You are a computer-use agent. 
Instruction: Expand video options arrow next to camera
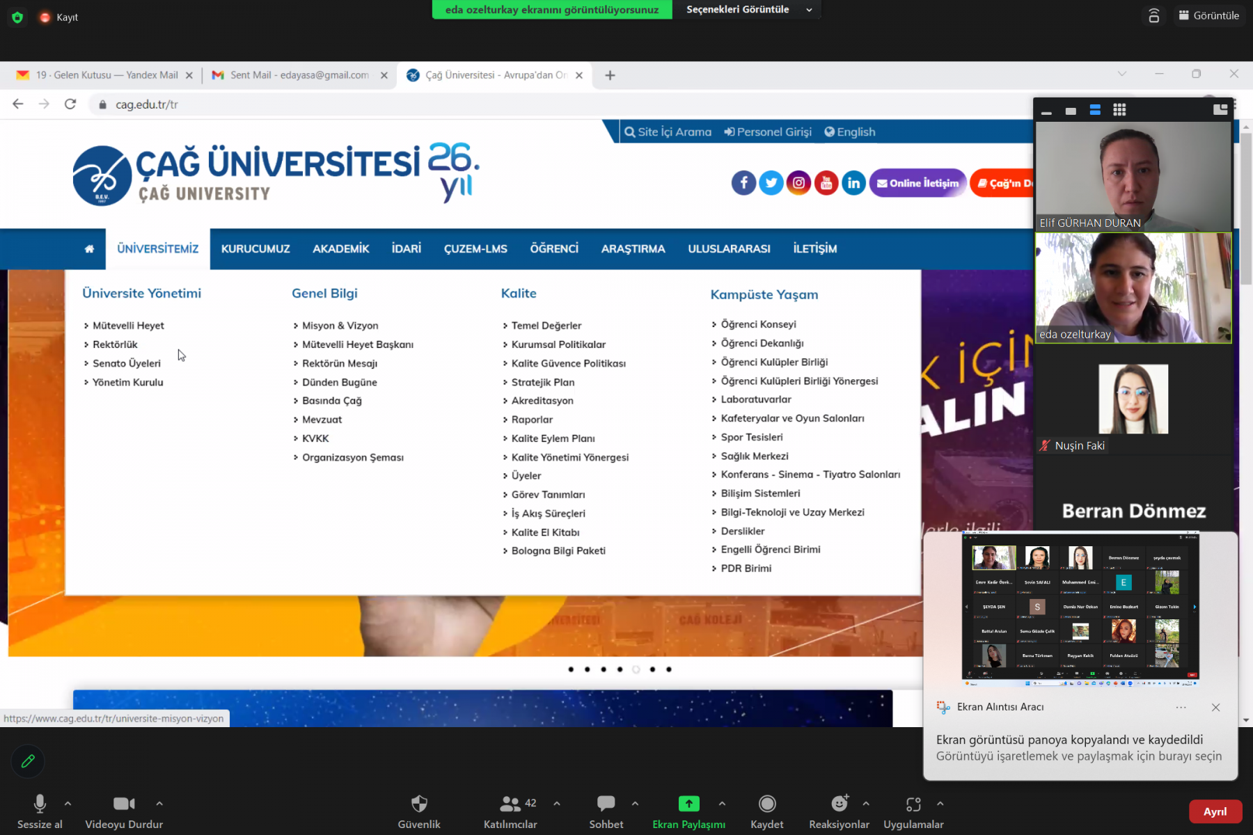159,803
